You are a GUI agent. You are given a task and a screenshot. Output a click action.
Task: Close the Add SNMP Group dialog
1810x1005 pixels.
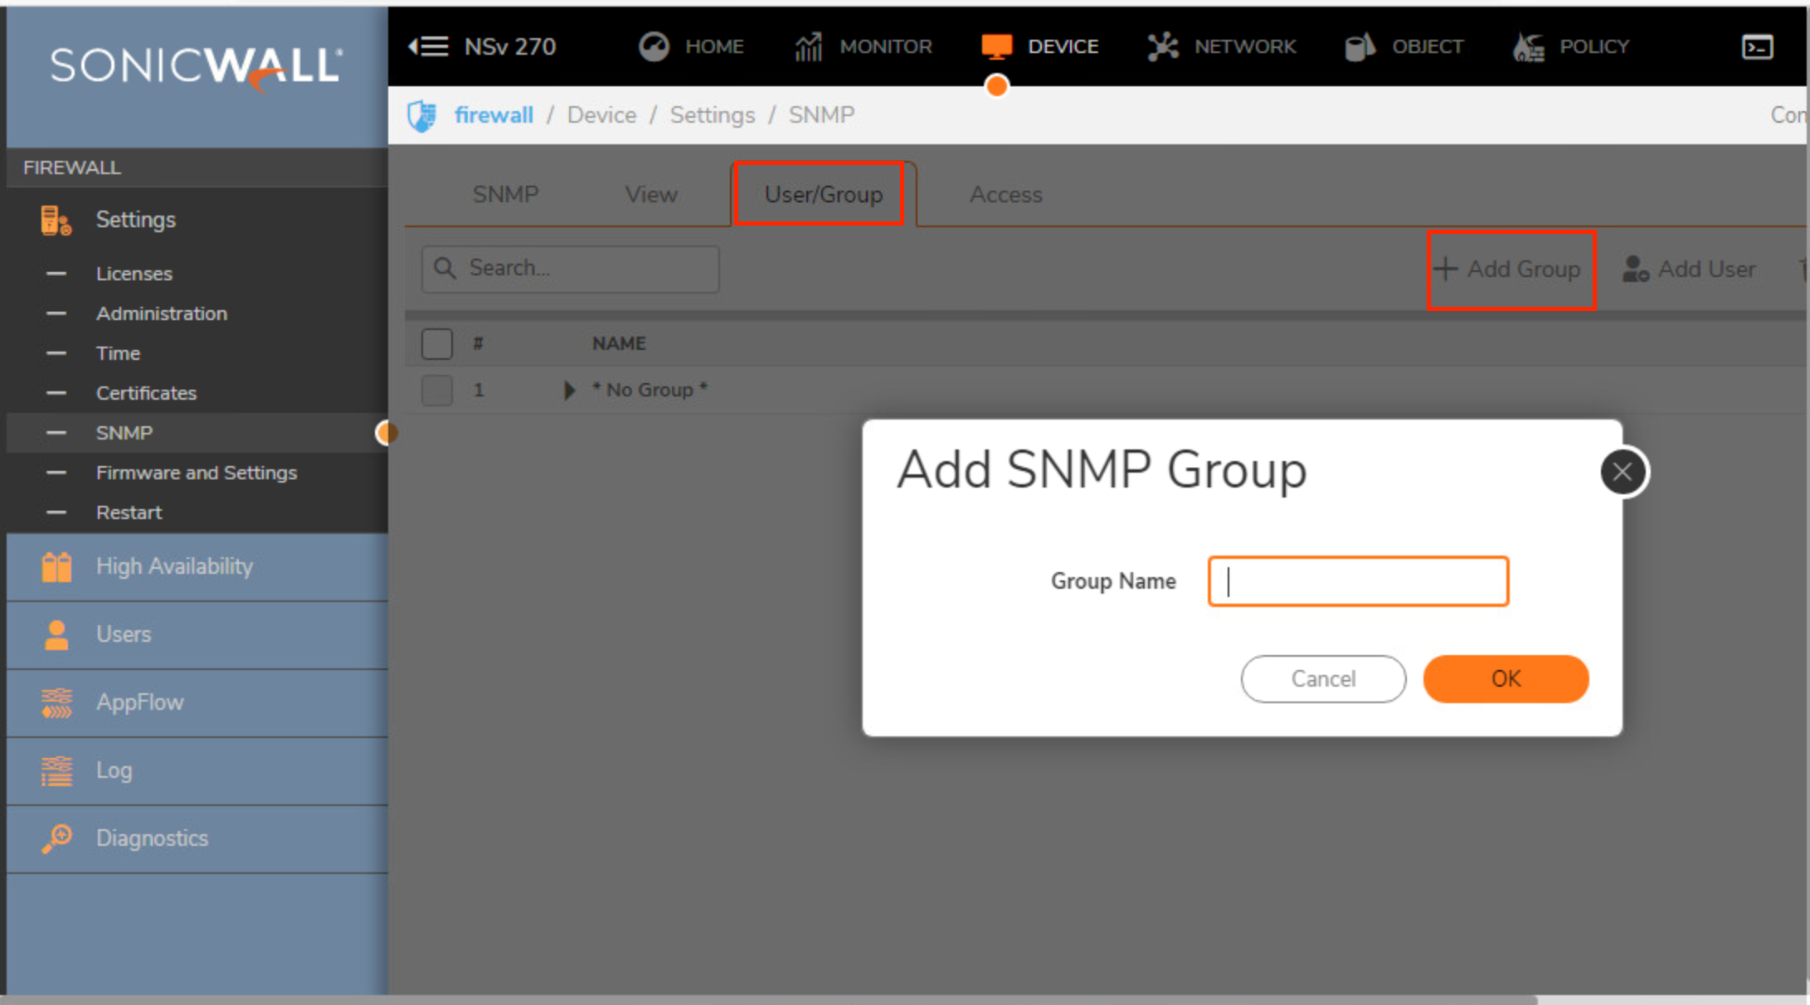pos(1623,472)
